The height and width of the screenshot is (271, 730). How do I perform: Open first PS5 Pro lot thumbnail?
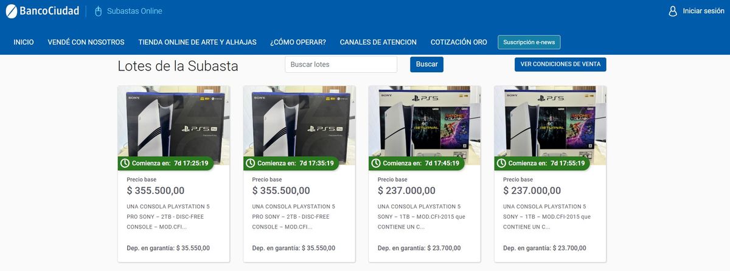173,125
